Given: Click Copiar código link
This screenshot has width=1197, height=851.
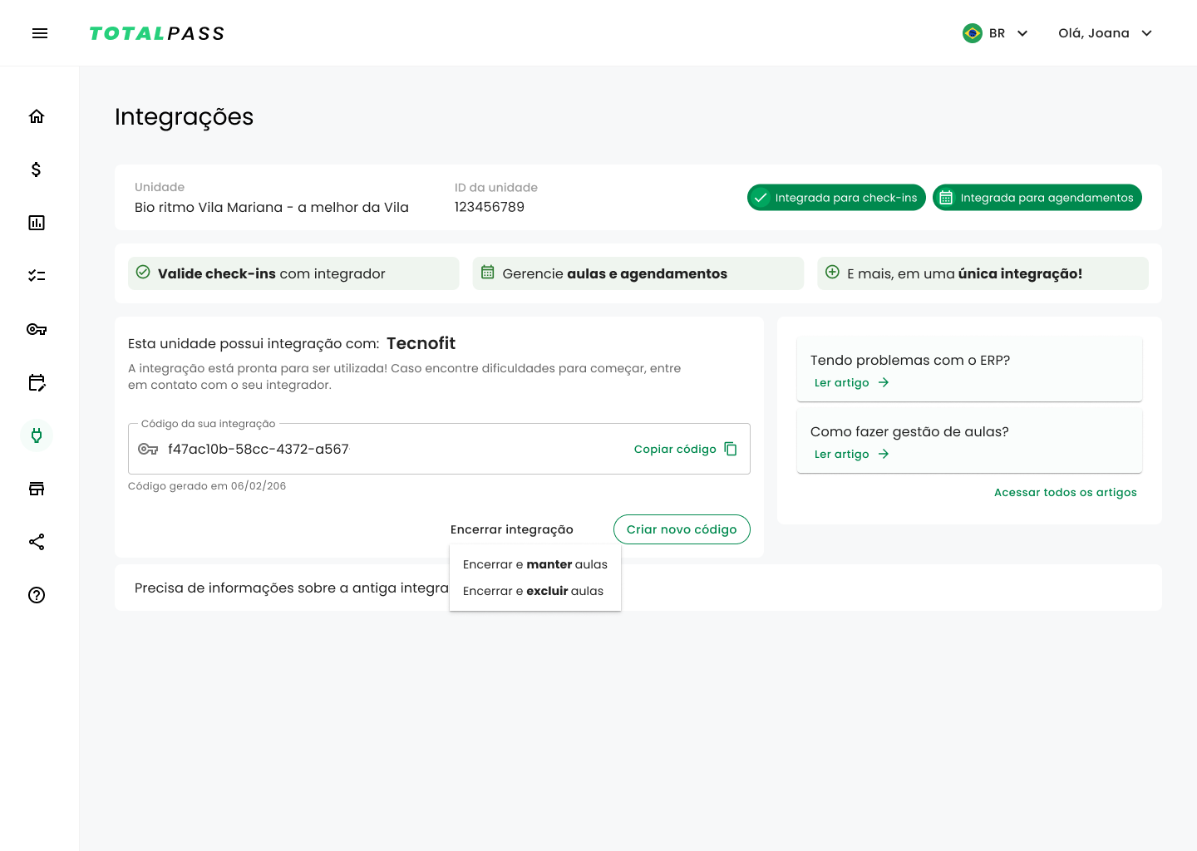Looking at the screenshot, I should 675,449.
